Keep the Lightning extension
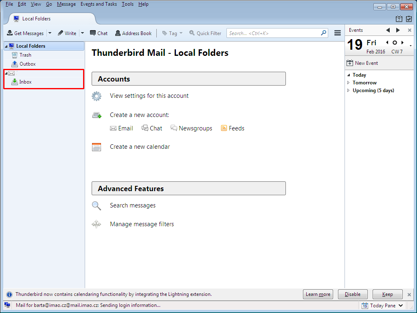 pyautogui.click(x=388, y=294)
